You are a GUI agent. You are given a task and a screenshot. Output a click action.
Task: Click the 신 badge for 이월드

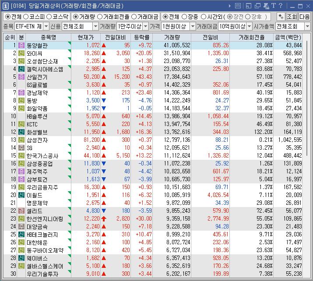pos(21,195)
